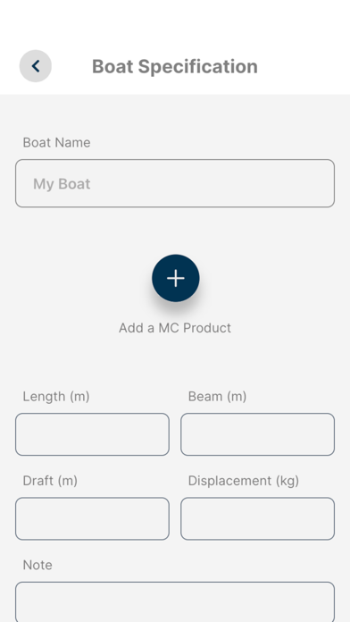Image resolution: width=350 pixels, height=622 pixels.
Task: Click the white header bar right of title
Action: click(304, 66)
